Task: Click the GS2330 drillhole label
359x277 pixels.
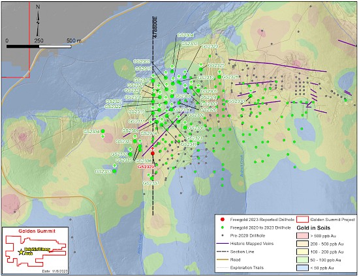Action: coord(237,101)
